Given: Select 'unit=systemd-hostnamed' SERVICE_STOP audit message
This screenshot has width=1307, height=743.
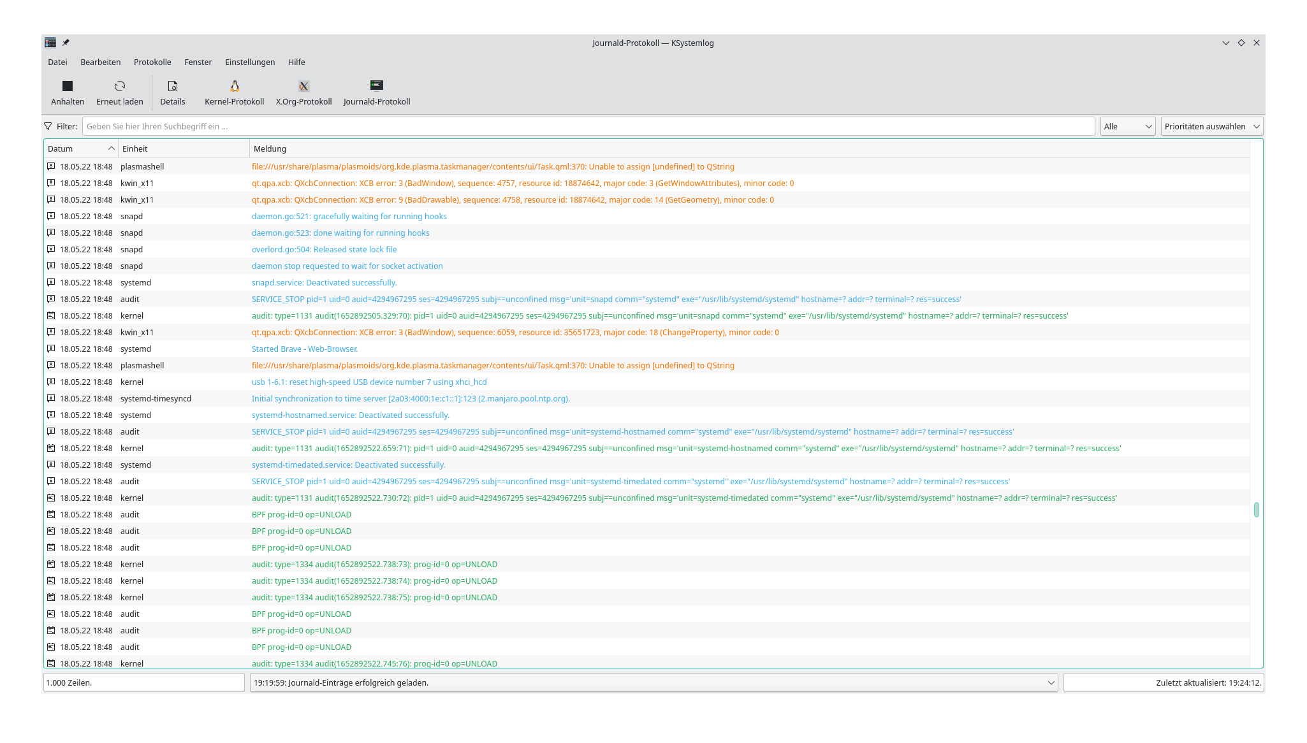Looking at the screenshot, I should (x=632, y=431).
